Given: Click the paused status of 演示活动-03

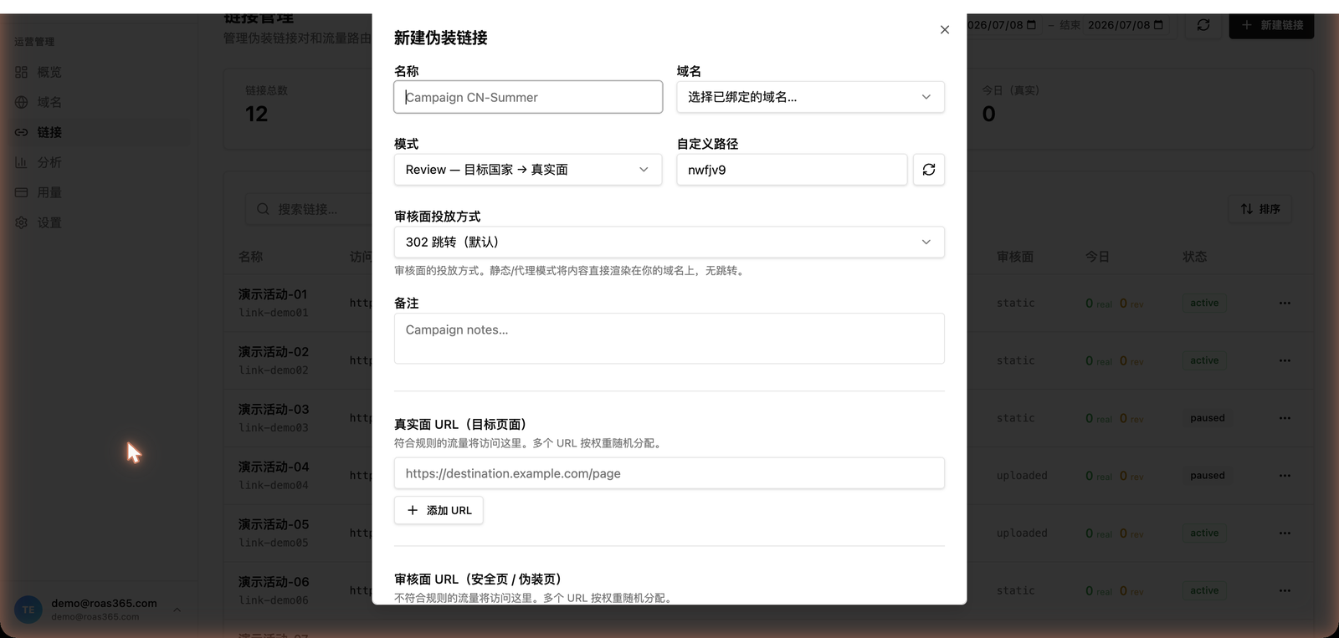Looking at the screenshot, I should (1208, 418).
